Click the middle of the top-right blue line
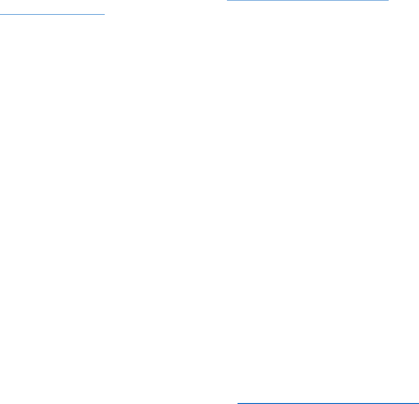The height and width of the screenshot is (404, 419). pos(307,0)
